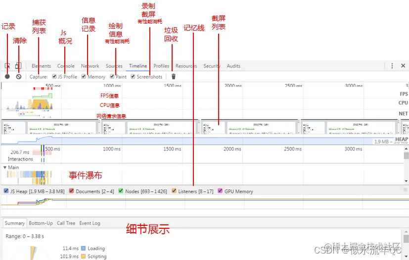409x260 pixels.
Task: Click the CPU activity graph in overview
Action: coord(30,104)
